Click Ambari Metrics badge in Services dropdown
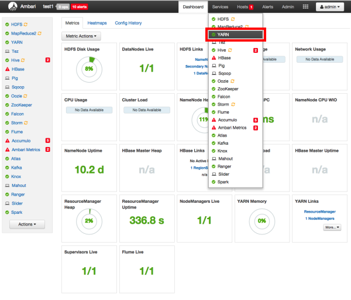The height and width of the screenshot is (300, 351). coord(256,128)
